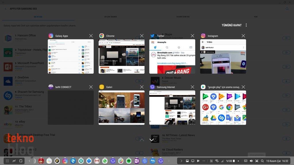This screenshot has width=294, height=165.
Task: Expand the notification tray up arrow
Action: pyautogui.click(x=238, y=161)
